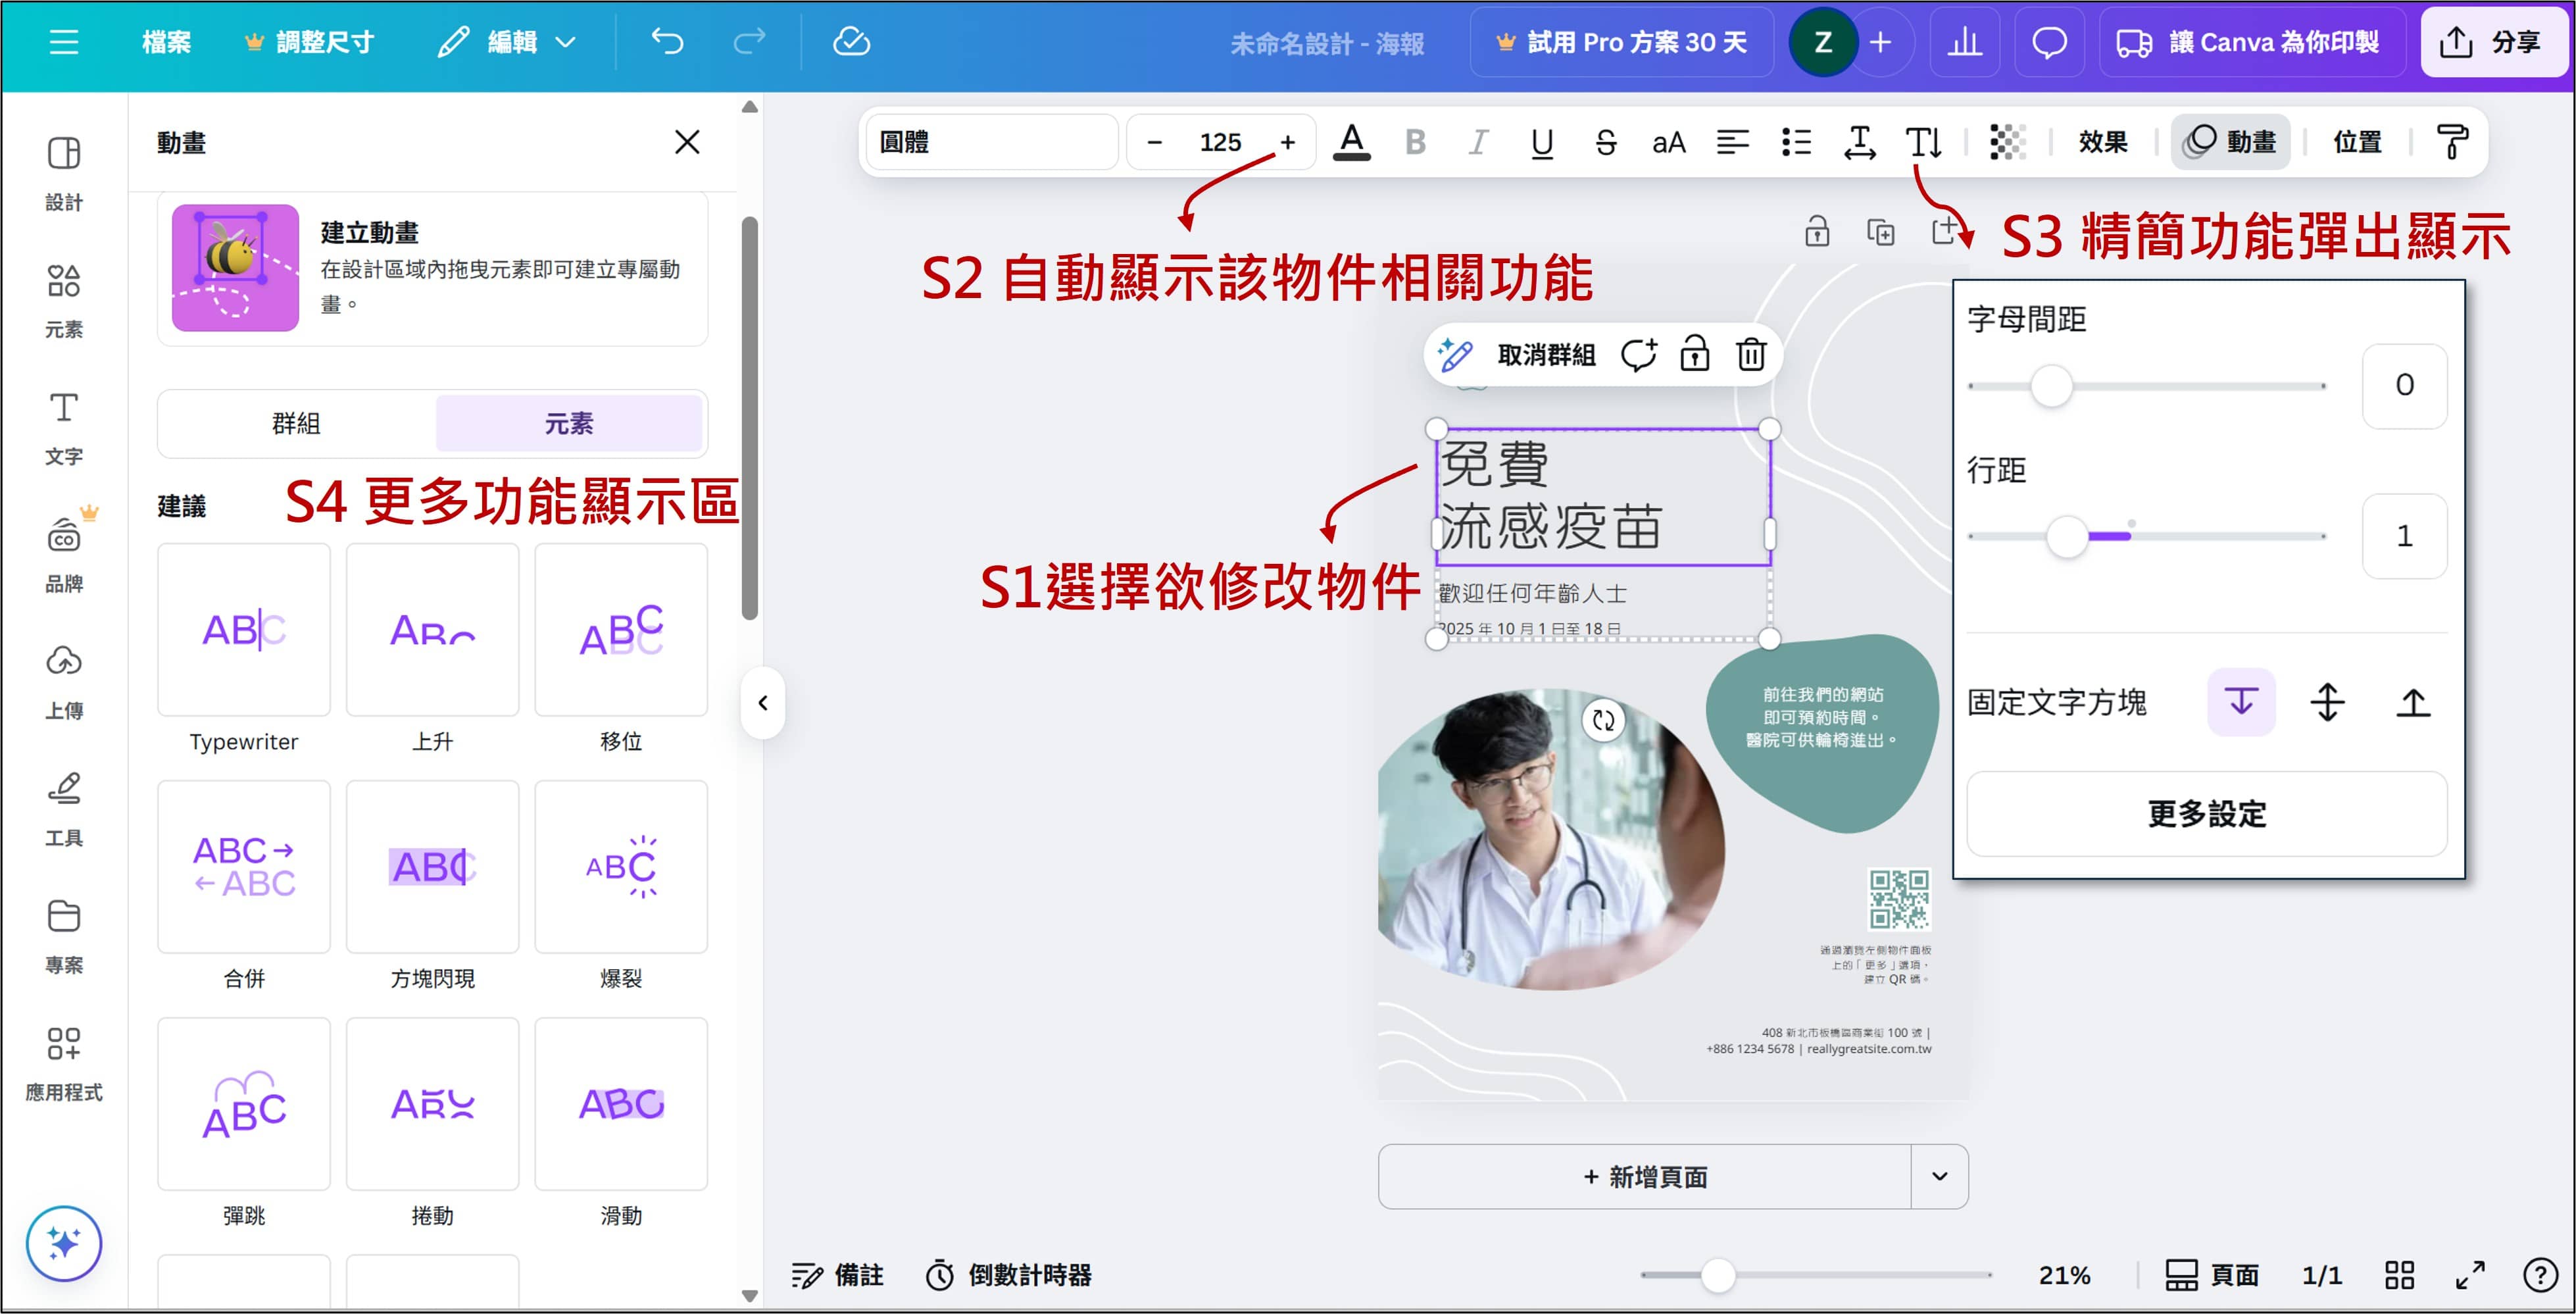
Task: Click the copy style paint roller icon
Action: (2452, 142)
